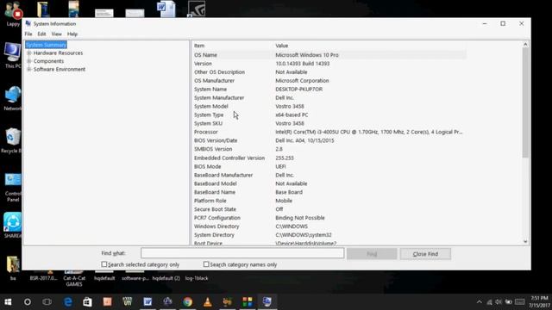Open the volume control in system tray
Screen dimensions: 552x310
pos(499,302)
